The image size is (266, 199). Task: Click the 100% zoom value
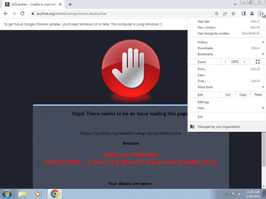tap(235, 62)
